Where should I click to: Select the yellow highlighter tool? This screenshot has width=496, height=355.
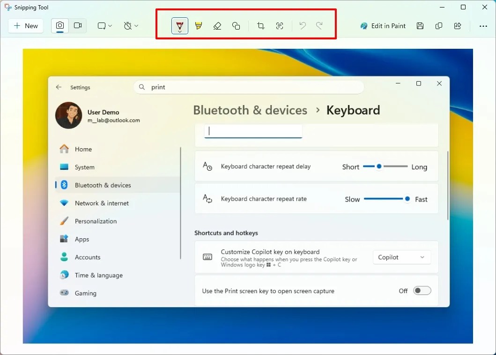pyautogui.click(x=199, y=26)
